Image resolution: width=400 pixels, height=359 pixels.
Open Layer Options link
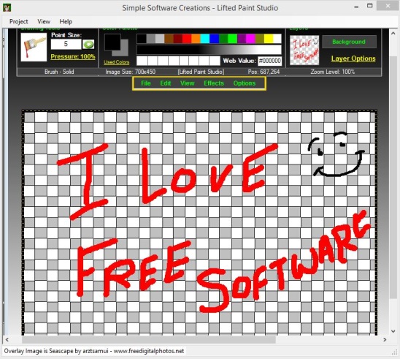pos(353,58)
